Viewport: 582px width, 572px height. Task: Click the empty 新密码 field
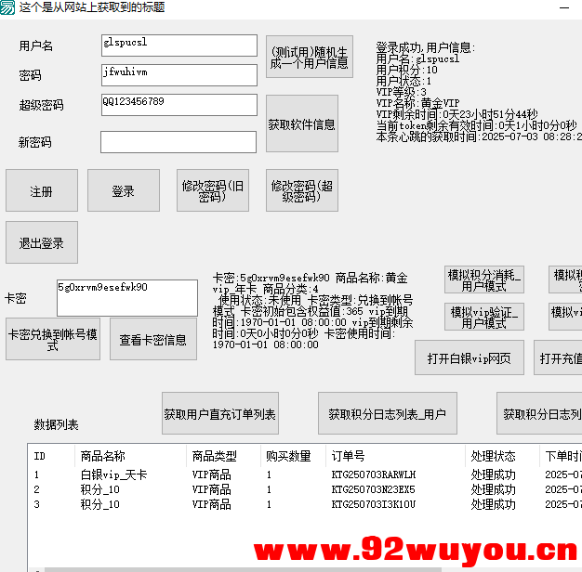(179, 142)
